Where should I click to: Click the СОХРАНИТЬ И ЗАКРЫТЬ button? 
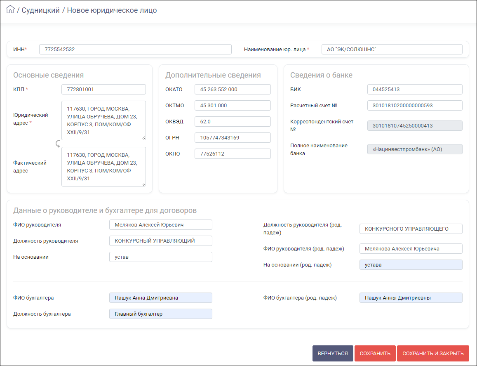433,353
